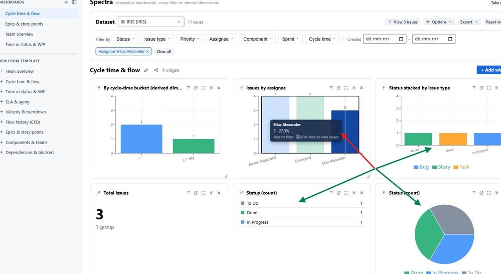Select the Done row in Status list
This screenshot has height=274, width=501.
coord(301,213)
